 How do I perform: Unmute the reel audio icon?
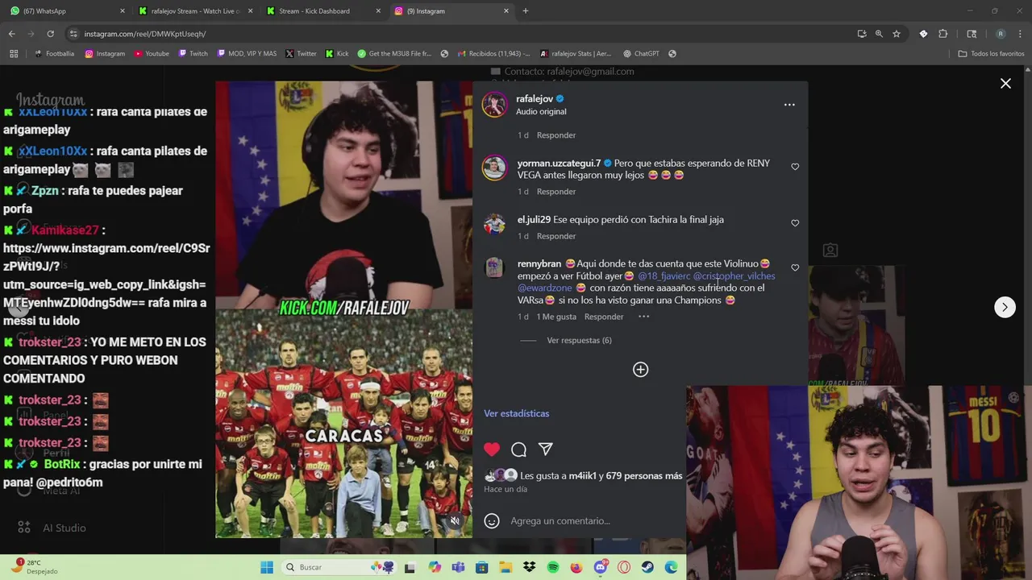455,520
